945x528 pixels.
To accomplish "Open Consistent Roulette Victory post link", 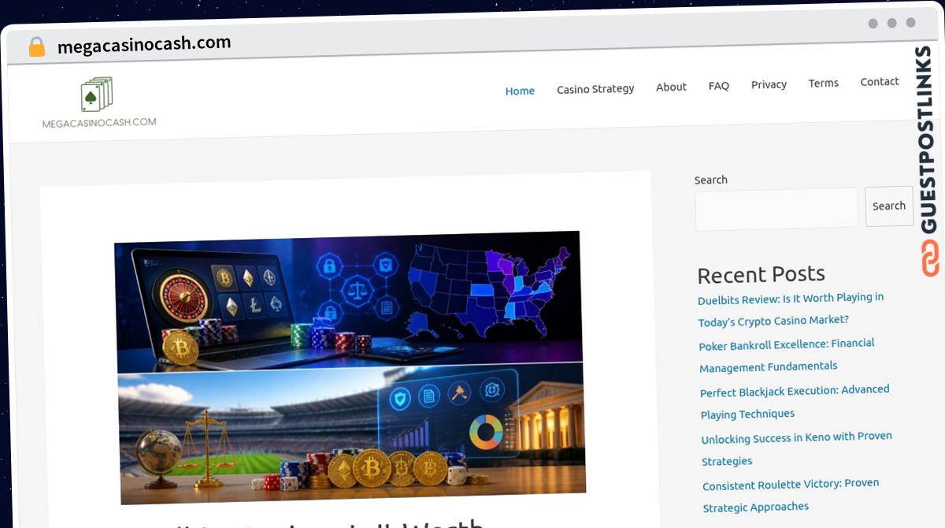I will [791, 495].
